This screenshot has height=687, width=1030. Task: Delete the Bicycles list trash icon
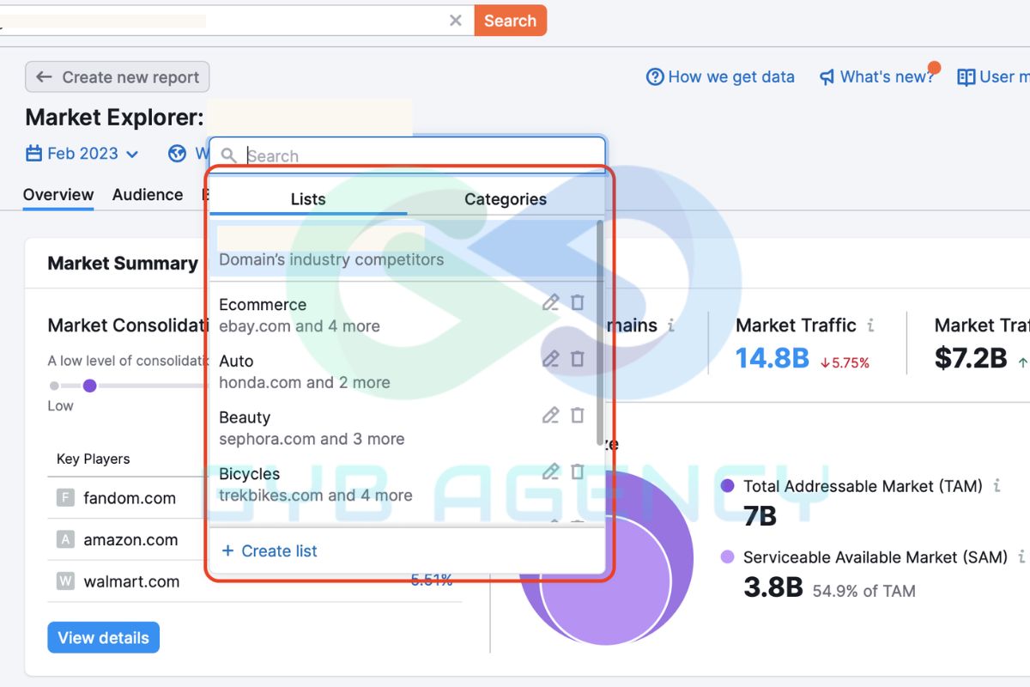coord(578,471)
